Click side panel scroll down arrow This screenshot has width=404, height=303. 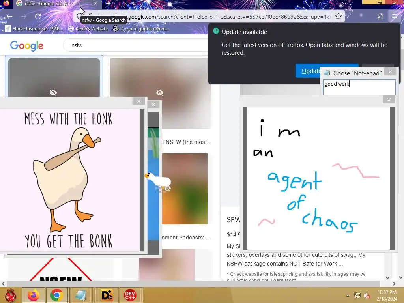[x=387, y=277]
